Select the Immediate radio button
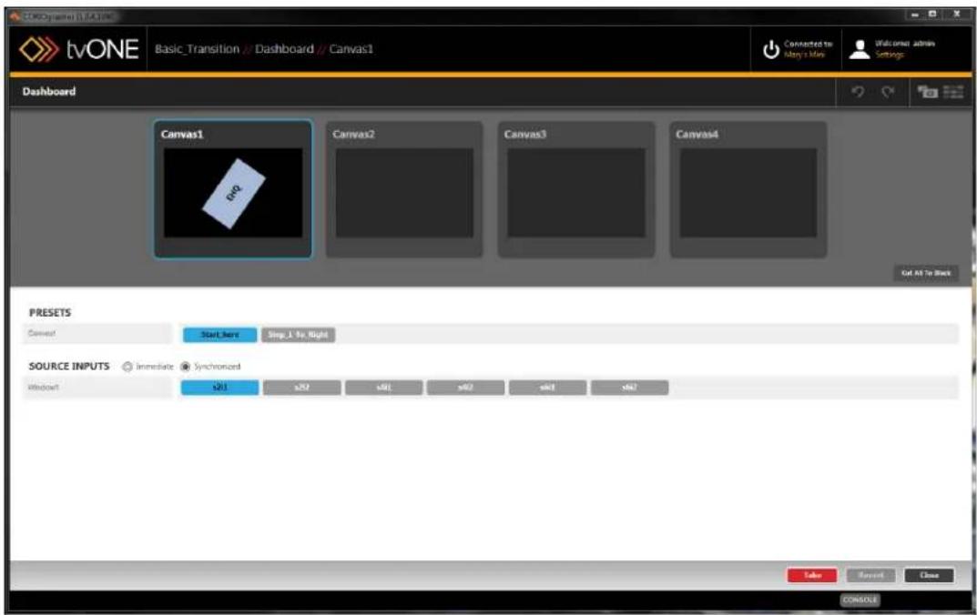Screen dimensions: 977x615 click(127, 367)
